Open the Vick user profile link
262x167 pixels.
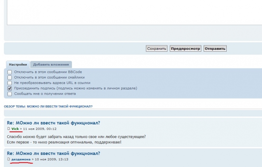click(15, 129)
